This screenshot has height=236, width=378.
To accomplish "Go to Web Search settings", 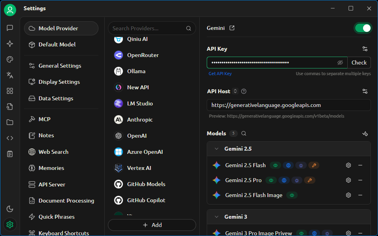I will [x=53, y=152].
